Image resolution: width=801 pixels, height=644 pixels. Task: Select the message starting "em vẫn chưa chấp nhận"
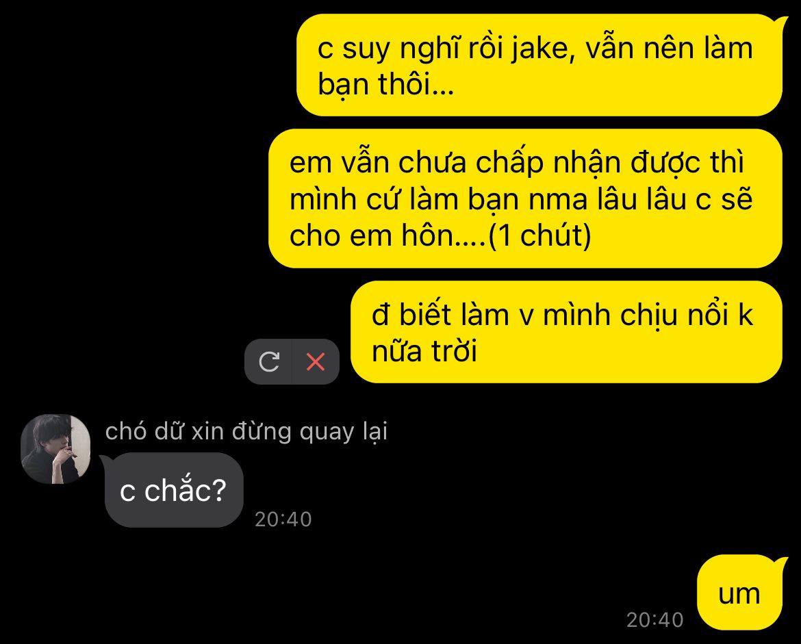(525, 198)
